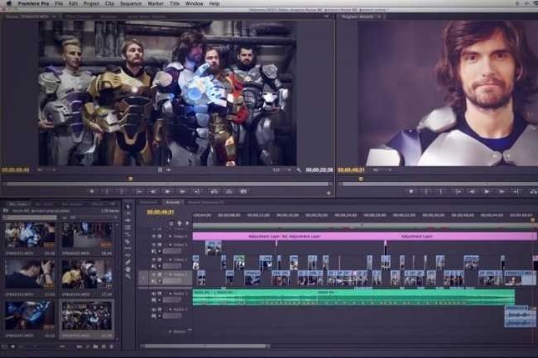Go to Out point in Program monitor
Image resolution: width=538 pixels, height=358 pixels.
coord(516,191)
